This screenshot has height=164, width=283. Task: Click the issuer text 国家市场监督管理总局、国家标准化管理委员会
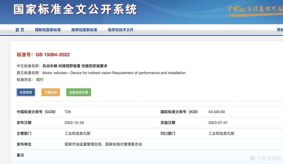(x=104, y=144)
